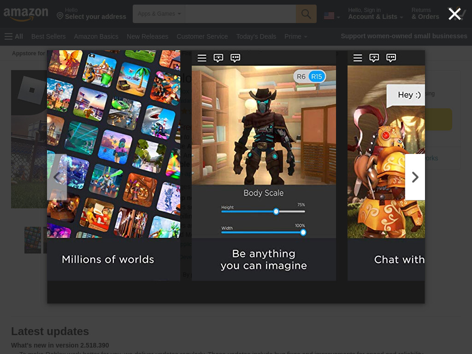
Task: Click the Width body scale slider handle
Action: (303, 232)
